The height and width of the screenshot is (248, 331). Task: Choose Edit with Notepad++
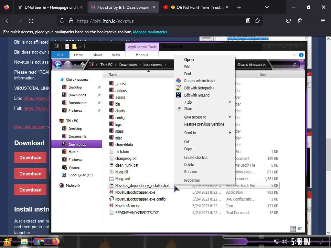[x=199, y=88]
